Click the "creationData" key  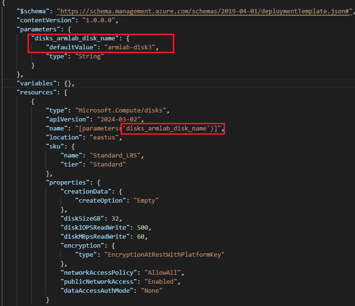point(86,192)
